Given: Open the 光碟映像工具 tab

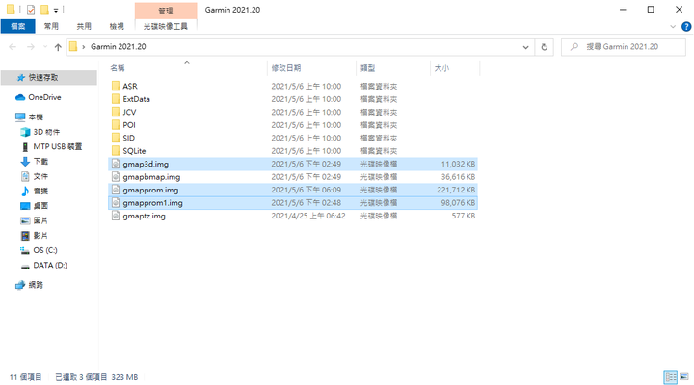Looking at the screenshot, I should point(166,27).
